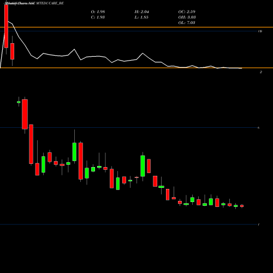273x273 pixels.
Task: Click the upper panel axis label 2
Action: (x=261, y=72)
